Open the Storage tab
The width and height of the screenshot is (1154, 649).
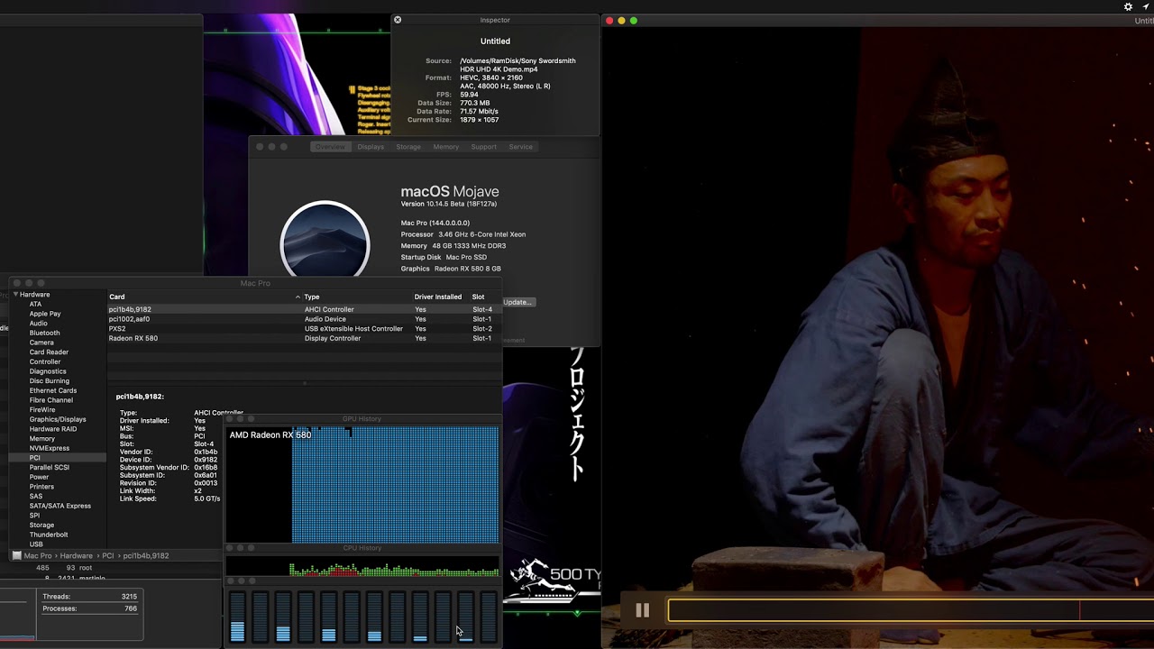[408, 147]
